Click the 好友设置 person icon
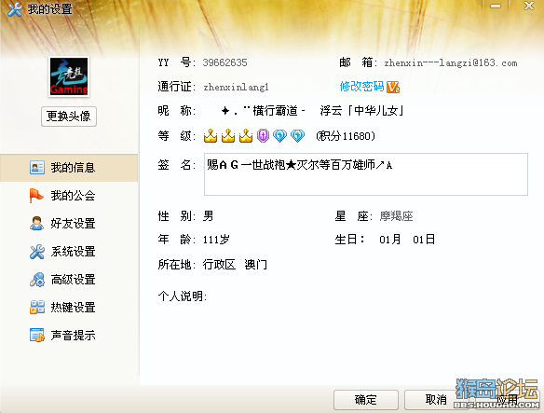This screenshot has width=544, height=413. pyautogui.click(x=36, y=224)
